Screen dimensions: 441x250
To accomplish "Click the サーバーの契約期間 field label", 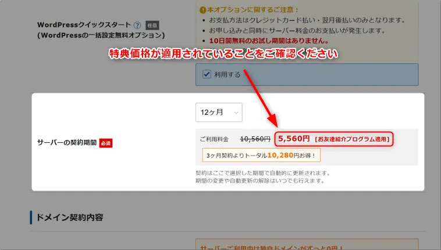I will 66,143.
